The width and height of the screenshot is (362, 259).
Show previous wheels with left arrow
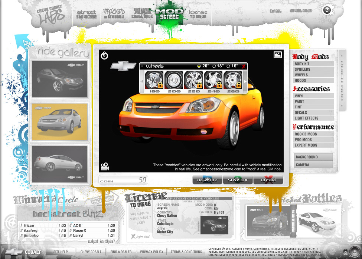tap(142, 81)
